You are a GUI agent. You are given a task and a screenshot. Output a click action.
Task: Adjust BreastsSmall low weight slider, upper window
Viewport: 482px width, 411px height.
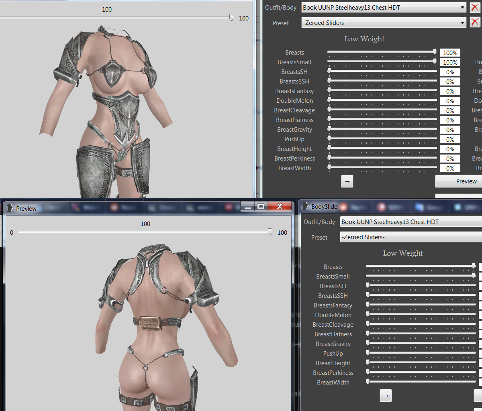(x=382, y=62)
